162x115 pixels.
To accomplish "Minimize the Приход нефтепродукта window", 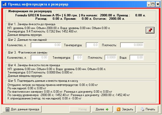I will pos(149,4).
